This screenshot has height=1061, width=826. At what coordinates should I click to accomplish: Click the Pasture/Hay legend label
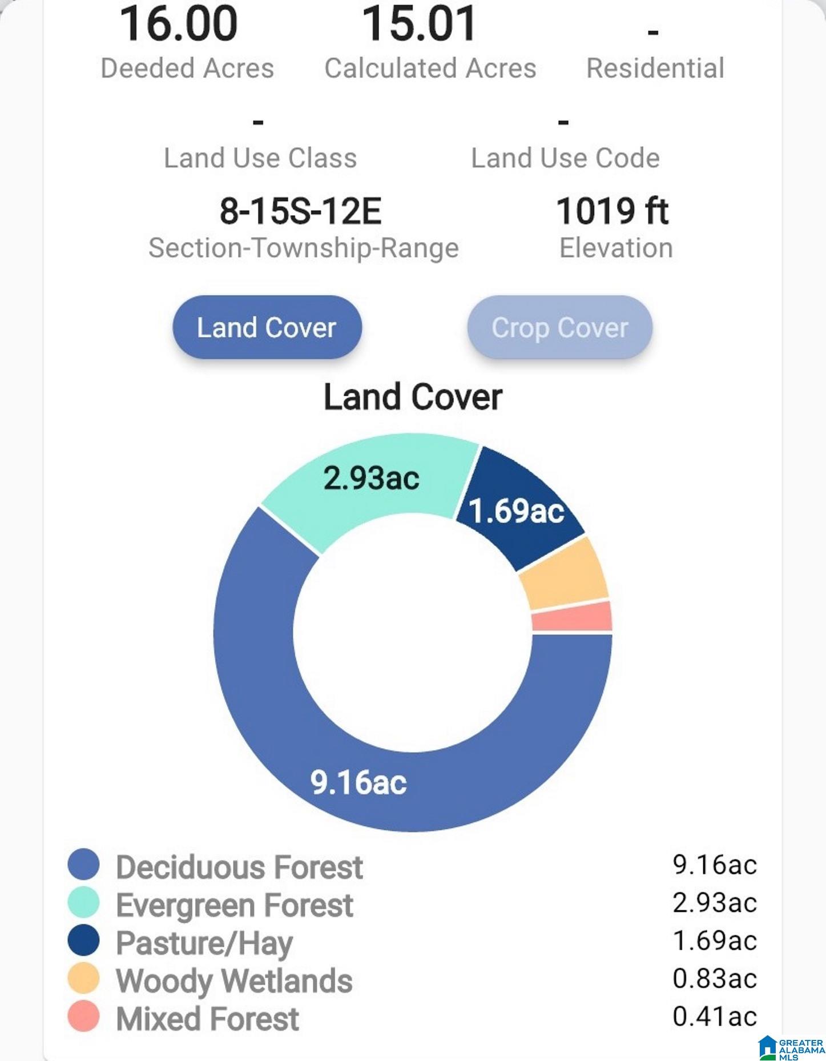tap(204, 943)
